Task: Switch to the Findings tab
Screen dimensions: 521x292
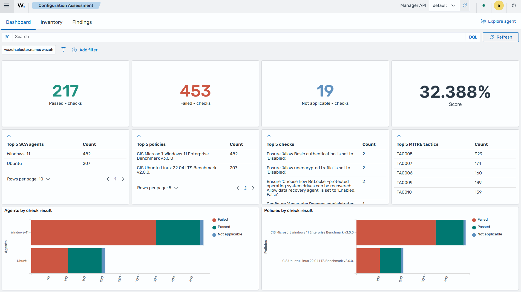Action: (x=82, y=22)
